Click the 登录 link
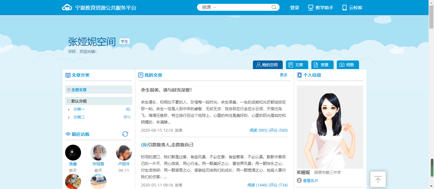 [x=295, y=8]
